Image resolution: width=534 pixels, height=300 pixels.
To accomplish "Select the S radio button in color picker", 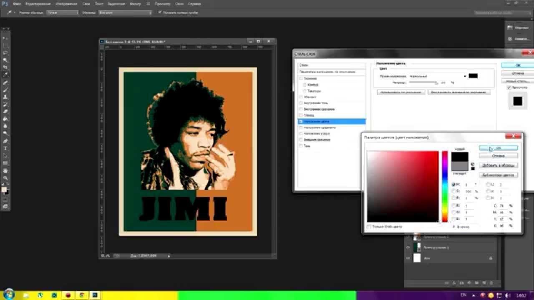I will point(453,191).
